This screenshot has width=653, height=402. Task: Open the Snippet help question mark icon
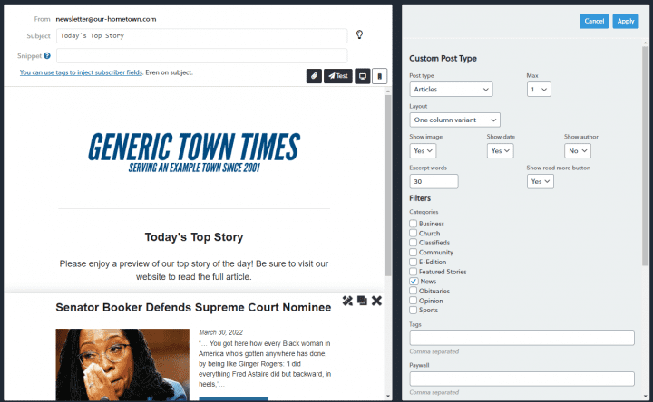click(x=47, y=56)
